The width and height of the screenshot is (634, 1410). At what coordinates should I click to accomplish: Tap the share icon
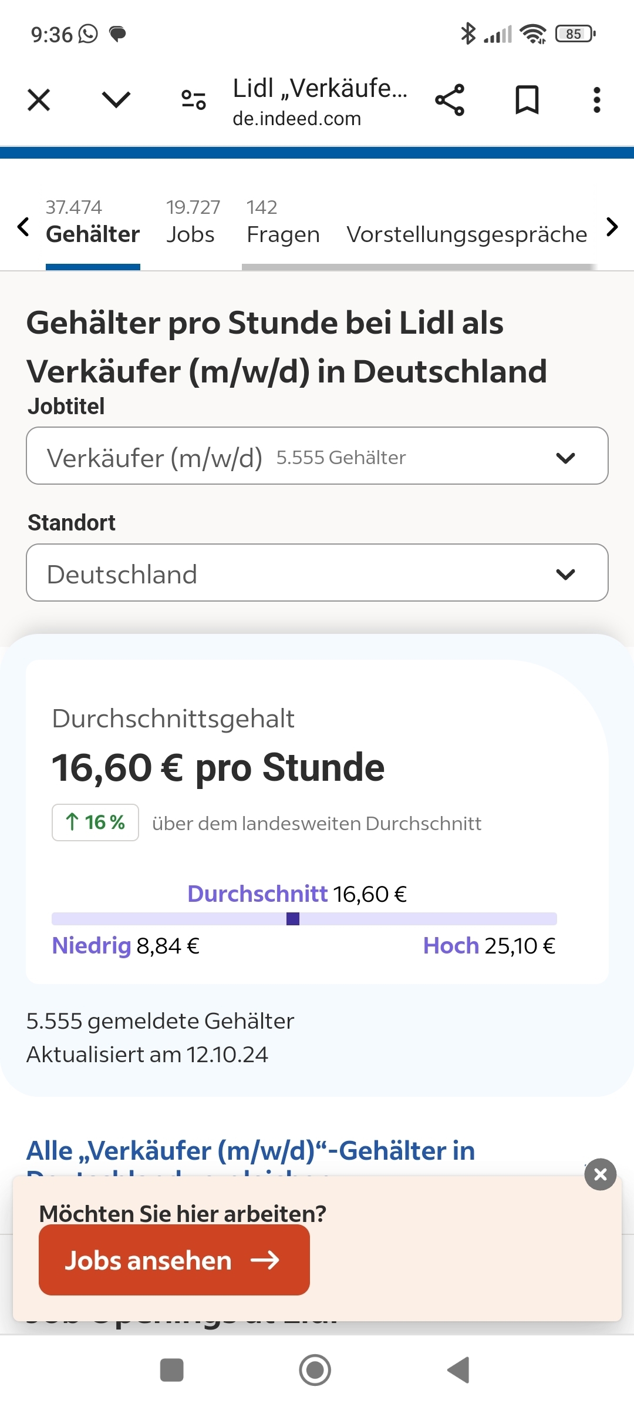coord(450,100)
